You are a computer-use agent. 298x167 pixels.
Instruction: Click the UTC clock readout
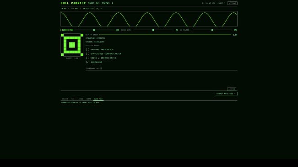coord(209,3)
